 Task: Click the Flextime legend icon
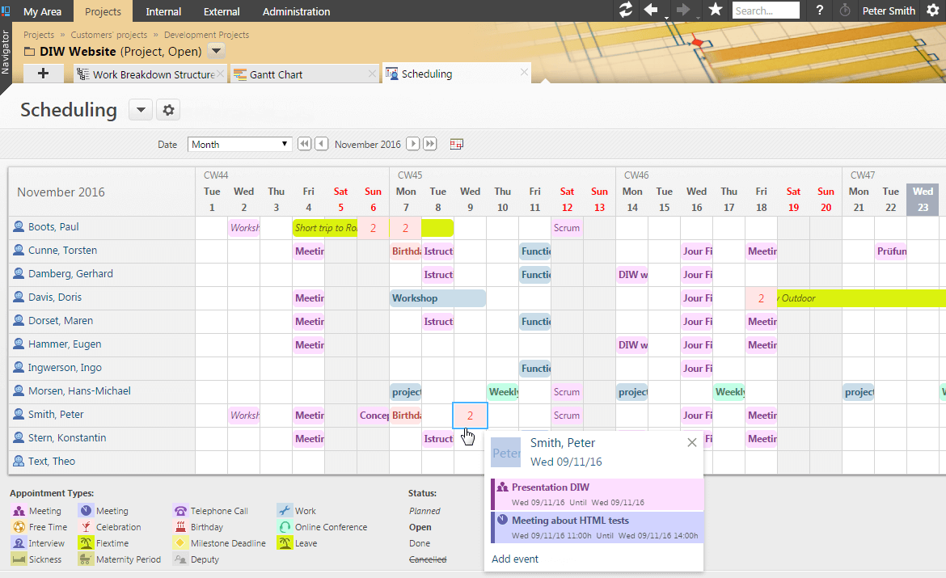tap(86, 543)
